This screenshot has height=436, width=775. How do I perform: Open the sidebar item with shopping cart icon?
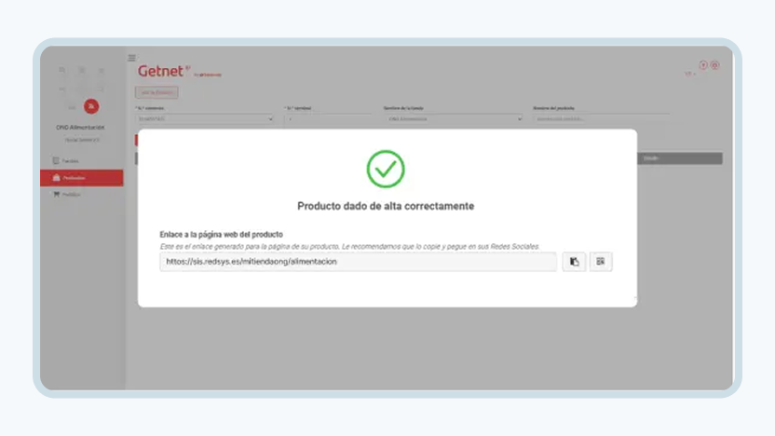67,195
